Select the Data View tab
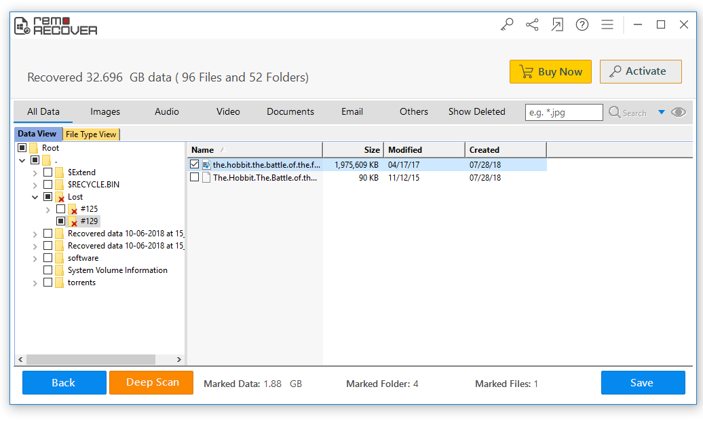 pos(38,134)
